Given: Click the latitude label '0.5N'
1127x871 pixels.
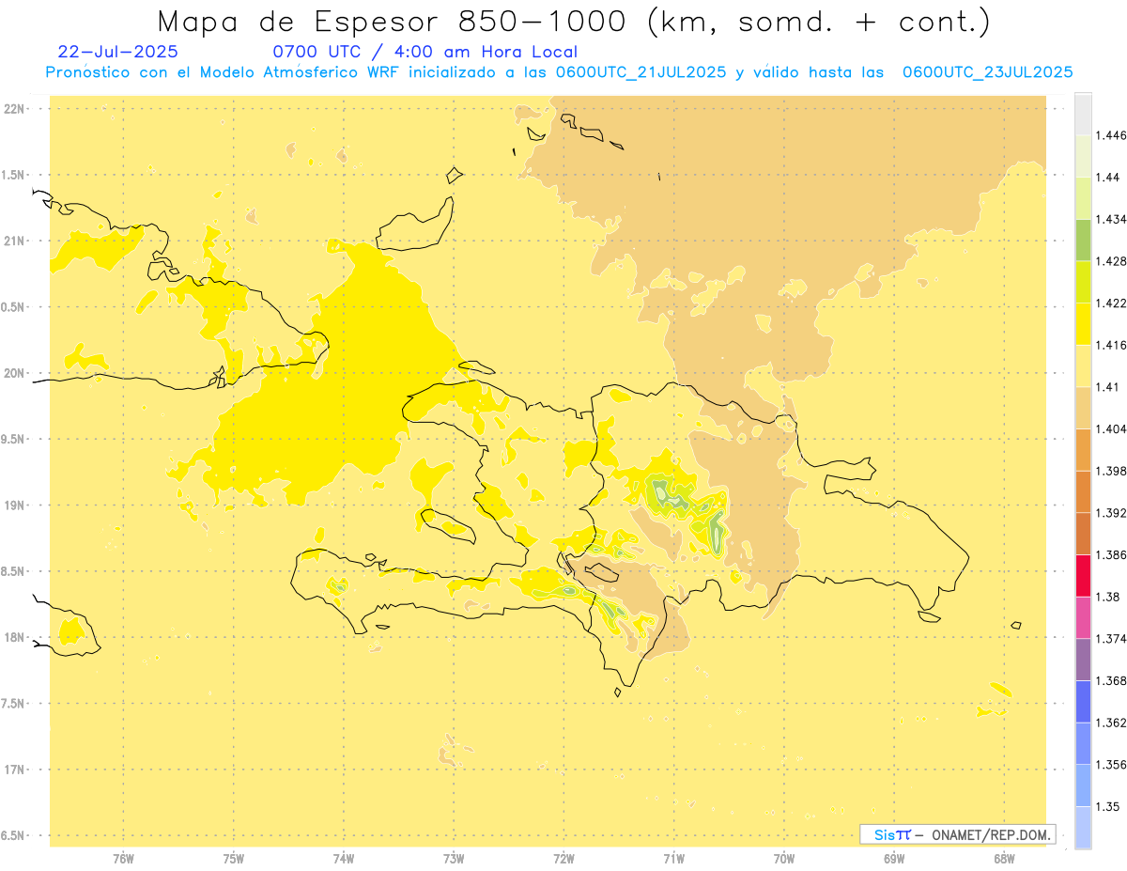Looking at the screenshot, I should pyautogui.click(x=13, y=307).
